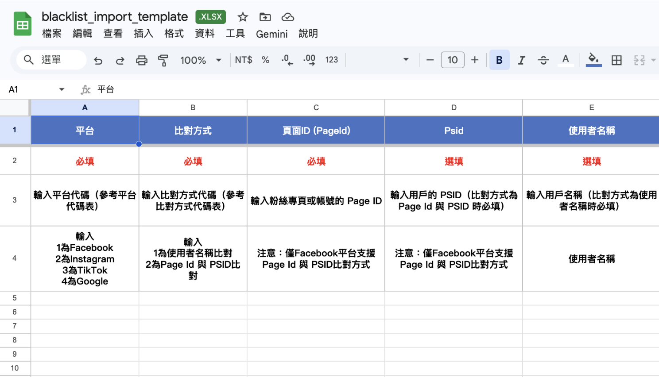
Task: Open the borders menu icon
Action: click(x=616, y=60)
